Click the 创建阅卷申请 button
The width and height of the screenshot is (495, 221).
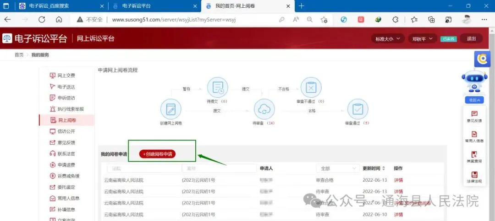tap(157, 154)
